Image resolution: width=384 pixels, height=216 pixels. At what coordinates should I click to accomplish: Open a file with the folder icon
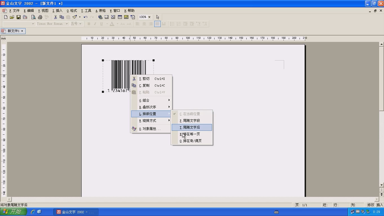coord(12,17)
